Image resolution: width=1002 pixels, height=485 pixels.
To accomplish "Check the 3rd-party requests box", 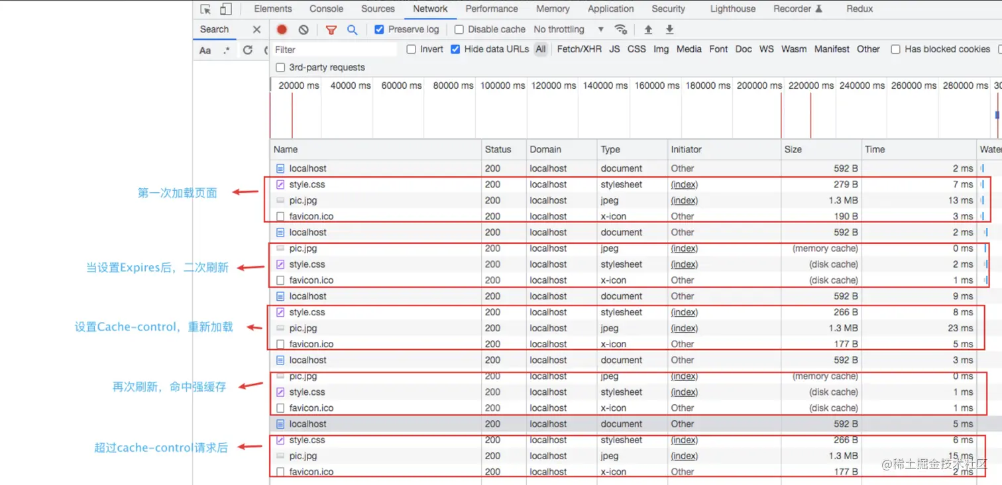I will (280, 68).
